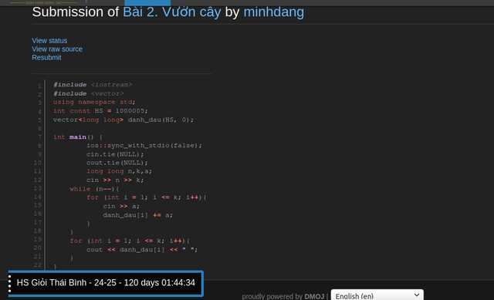Open the DMOJ link in footer

point(314,296)
